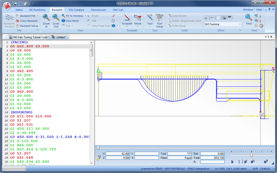Close the backplot using Close Backplot

[27, 21]
